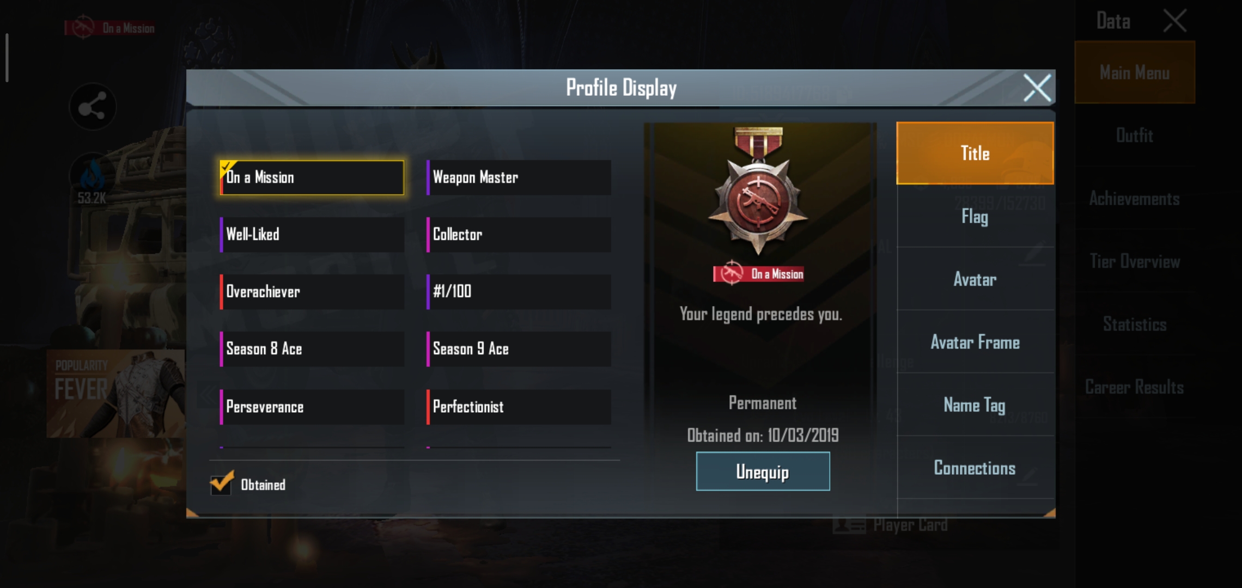Select the On a Mission title
1242x588 pixels.
(x=312, y=177)
